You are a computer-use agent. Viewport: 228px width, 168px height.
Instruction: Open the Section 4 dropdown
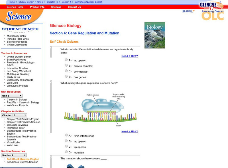coord(14,155)
